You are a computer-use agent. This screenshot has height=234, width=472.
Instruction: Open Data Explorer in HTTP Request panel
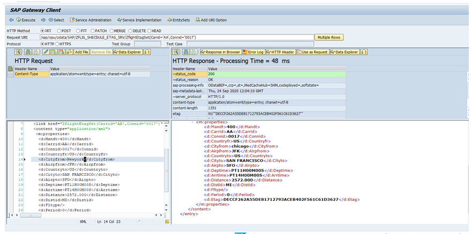click(x=127, y=52)
